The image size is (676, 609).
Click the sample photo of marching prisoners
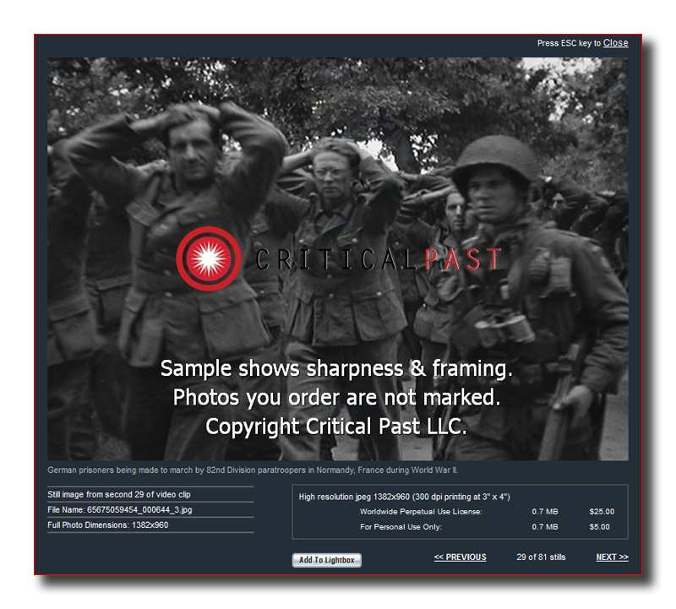coord(338,258)
